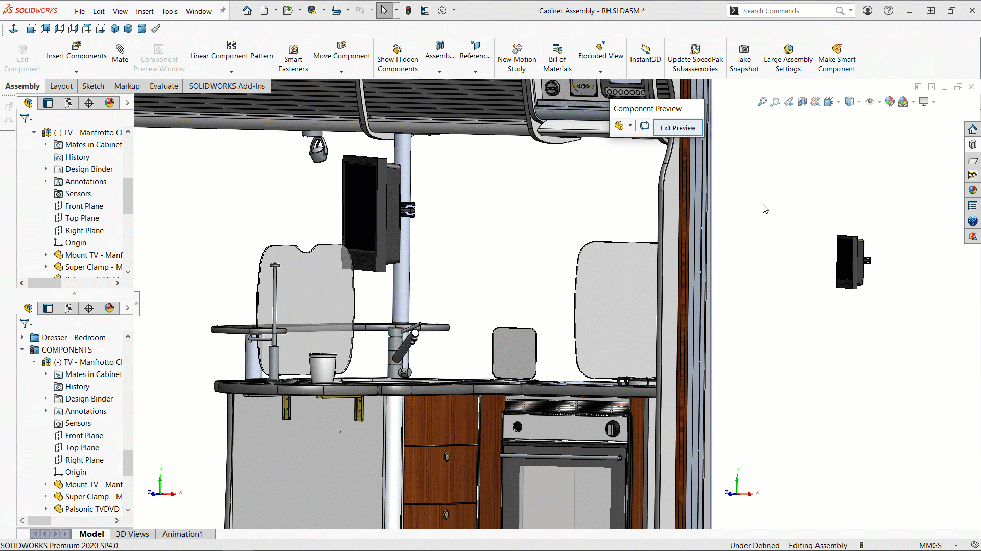Click Show Hidden Components
The image size is (981, 551).
(398, 59)
